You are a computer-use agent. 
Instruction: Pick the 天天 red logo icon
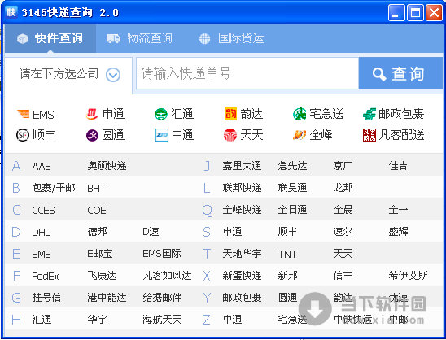(x=230, y=135)
